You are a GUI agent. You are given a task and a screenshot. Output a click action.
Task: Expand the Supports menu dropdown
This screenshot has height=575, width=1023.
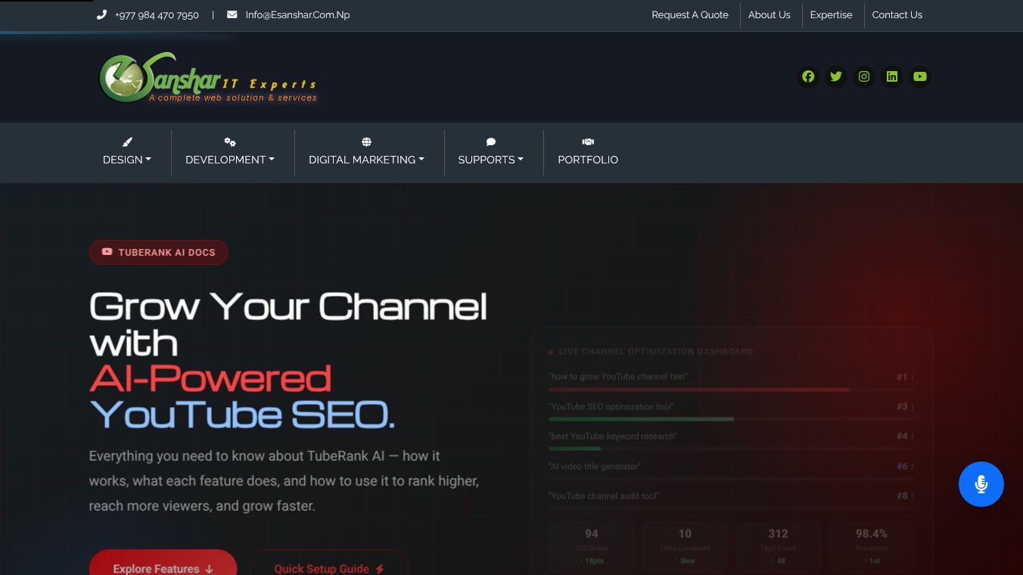(490, 152)
